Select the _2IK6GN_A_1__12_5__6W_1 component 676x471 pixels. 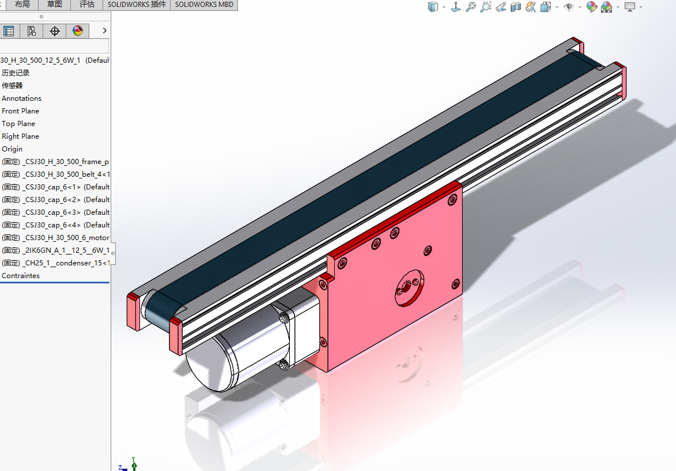click(55, 250)
